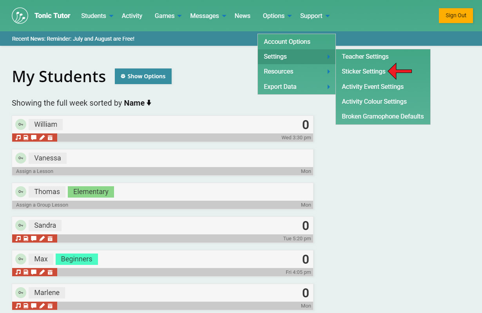Image resolution: width=482 pixels, height=313 pixels.
Task: Open Broken Gramophone Defaults
Action: tap(382, 117)
